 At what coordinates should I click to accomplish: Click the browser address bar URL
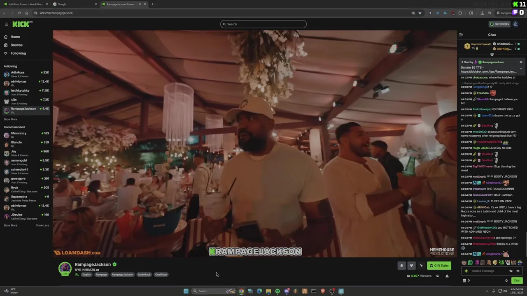(x=56, y=13)
